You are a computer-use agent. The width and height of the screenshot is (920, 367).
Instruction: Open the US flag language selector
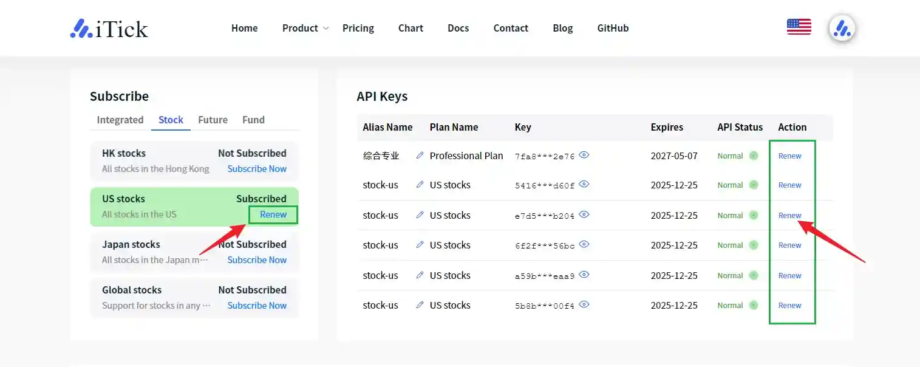799,27
